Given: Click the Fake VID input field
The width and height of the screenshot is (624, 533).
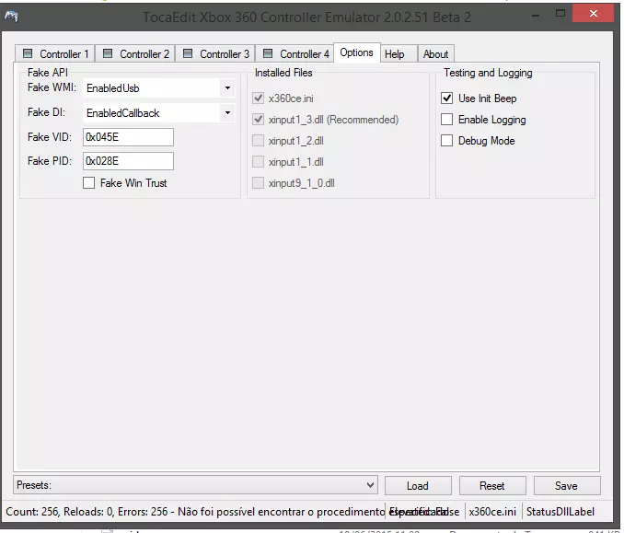Looking at the screenshot, I should 128,137.
